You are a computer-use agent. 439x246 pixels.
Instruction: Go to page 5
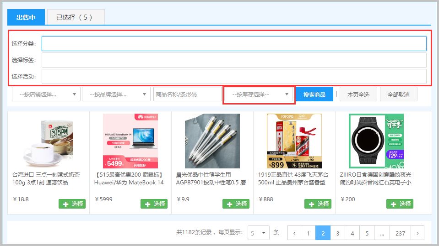[367, 233]
